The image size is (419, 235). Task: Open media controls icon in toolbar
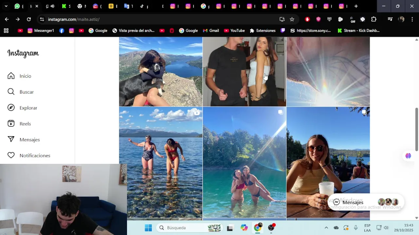click(390, 19)
